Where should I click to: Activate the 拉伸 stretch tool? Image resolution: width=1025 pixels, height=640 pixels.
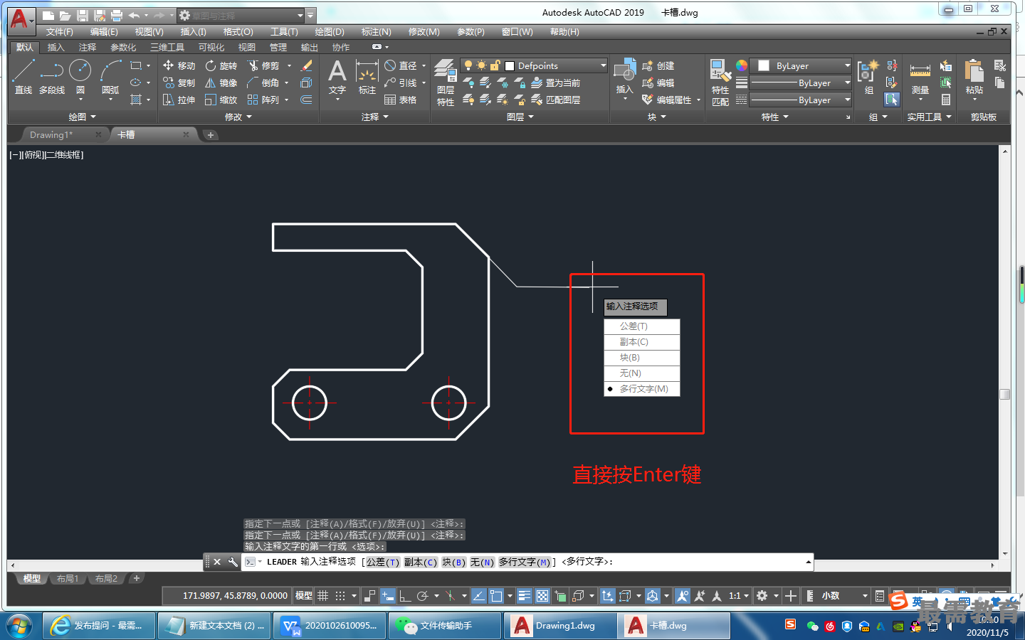pyautogui.click(x=179, y=100)
